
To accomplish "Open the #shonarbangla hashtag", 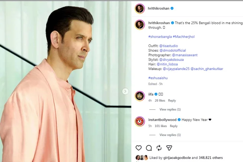I will [160, 37].
